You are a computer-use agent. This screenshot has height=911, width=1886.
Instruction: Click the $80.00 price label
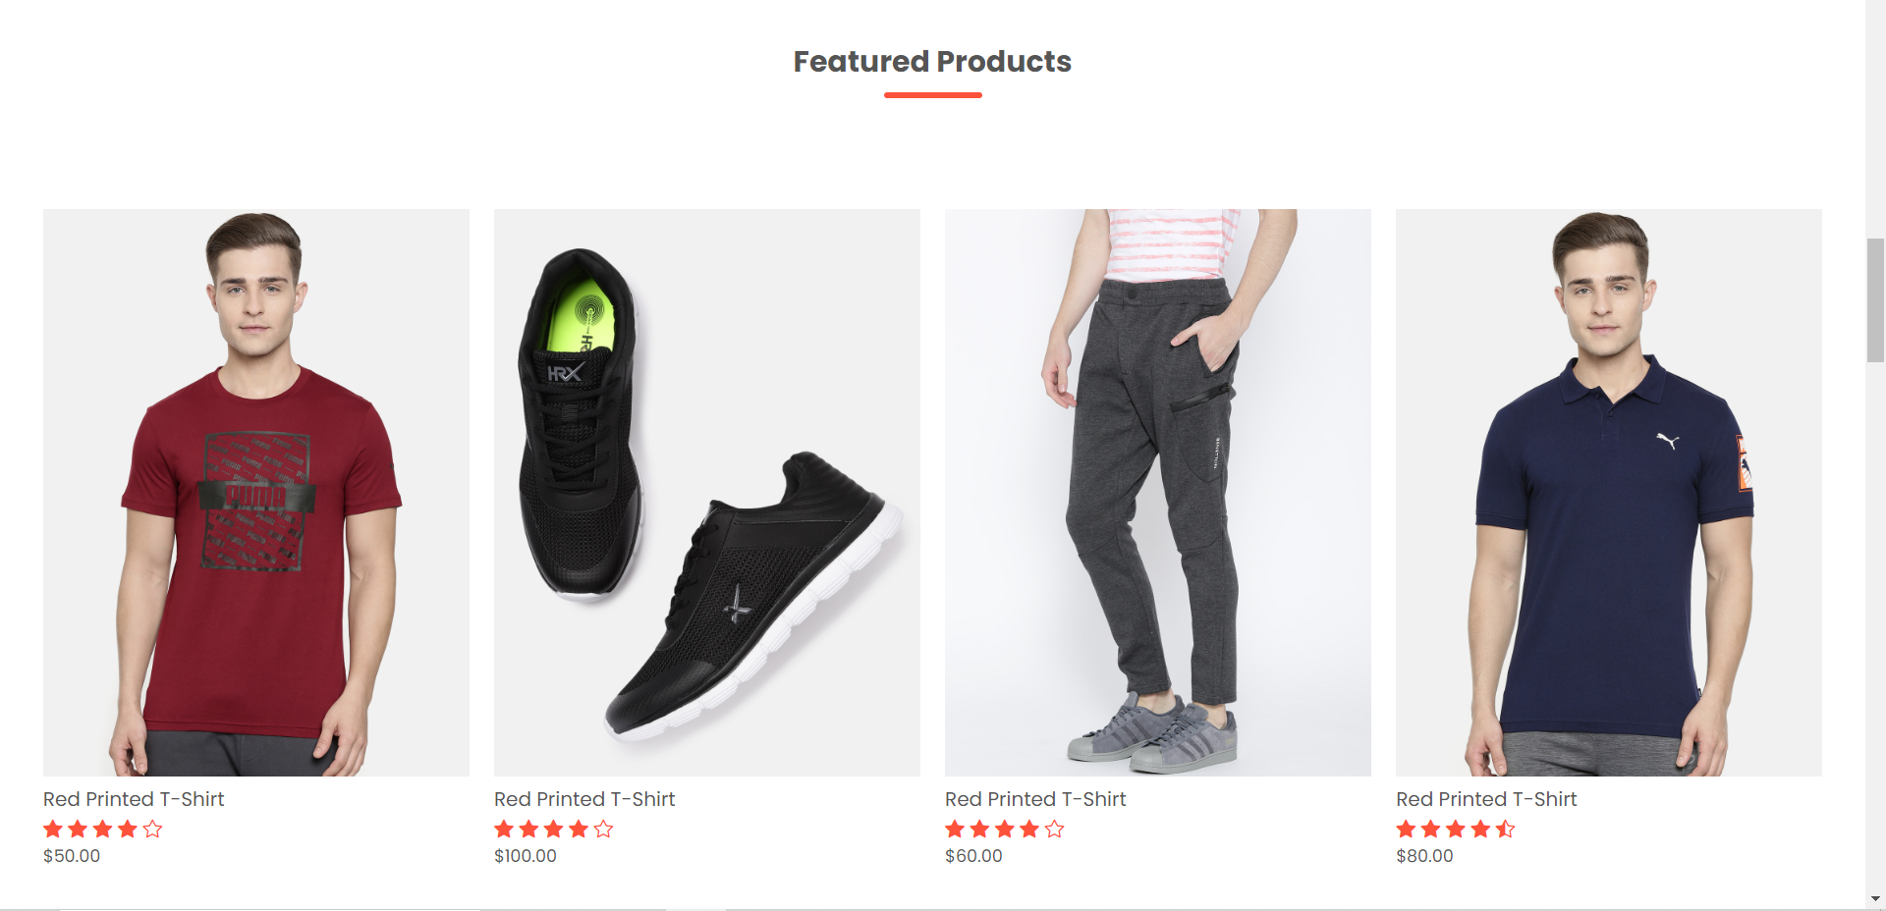click(1424, 855)
